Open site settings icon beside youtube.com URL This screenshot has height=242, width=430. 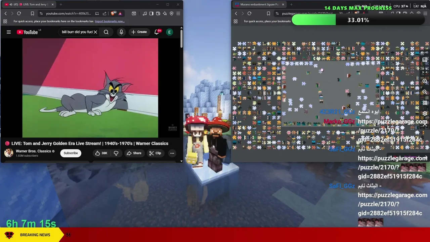41,13
